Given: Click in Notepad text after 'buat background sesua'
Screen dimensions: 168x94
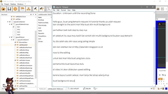Looking at the screenshot, I should pyautogui.click(x=75, y=81).
